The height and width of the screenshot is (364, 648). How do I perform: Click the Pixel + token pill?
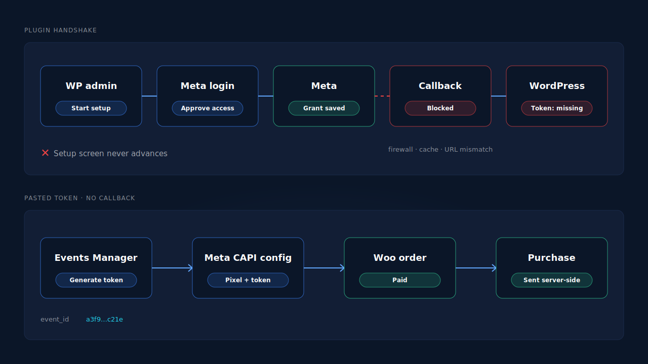tap(248, 280)
